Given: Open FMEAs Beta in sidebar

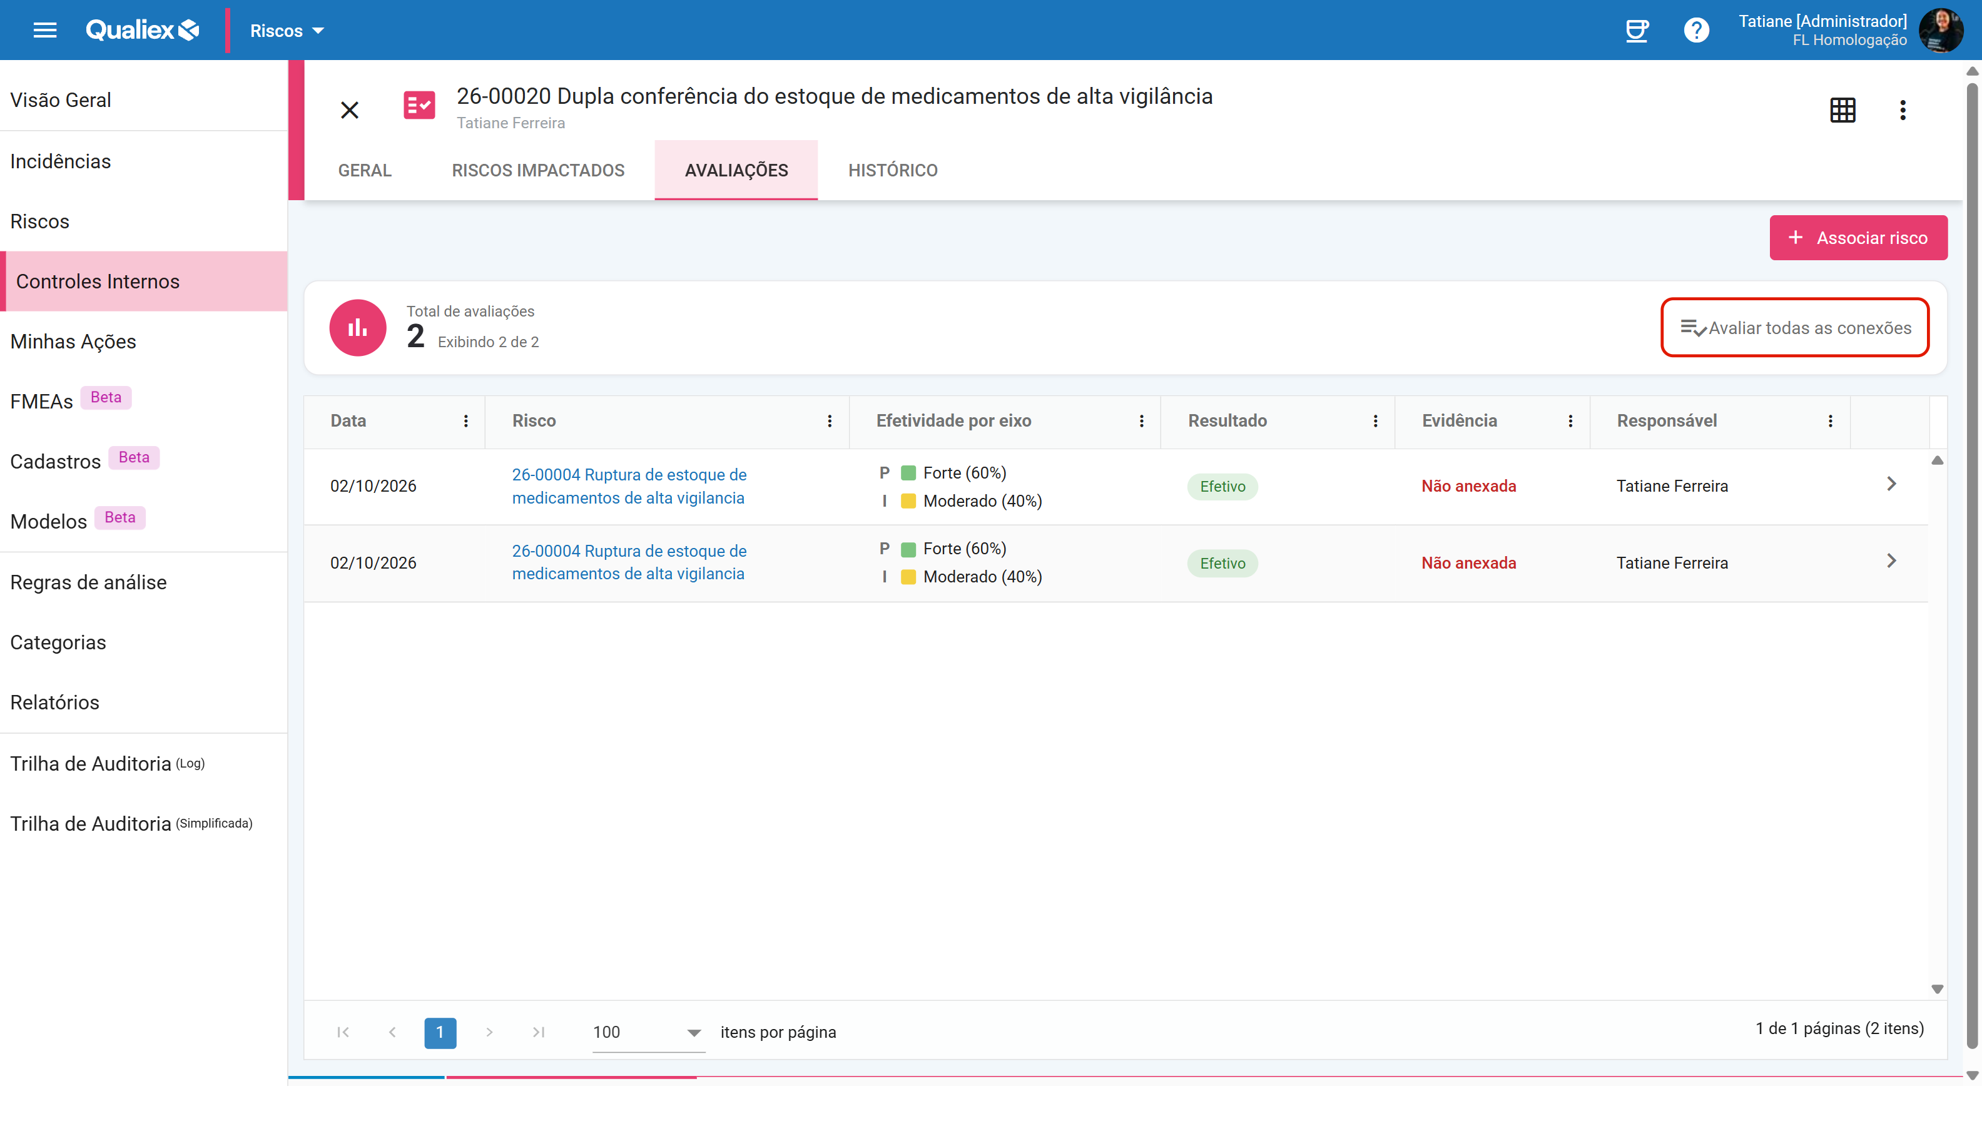Looking at the screenshot, I should (144, 400).
